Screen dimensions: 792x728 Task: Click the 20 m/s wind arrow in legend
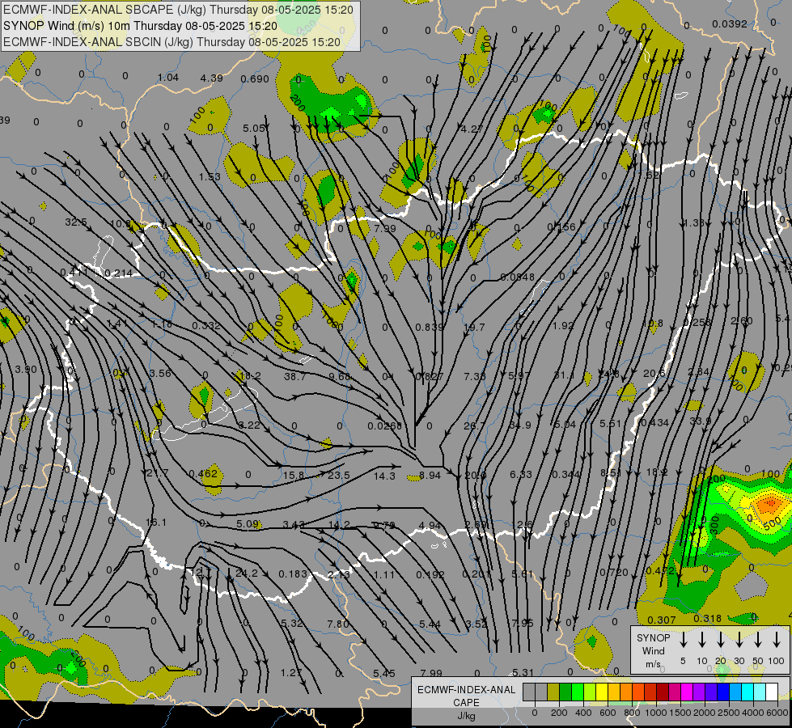point(721,640)
